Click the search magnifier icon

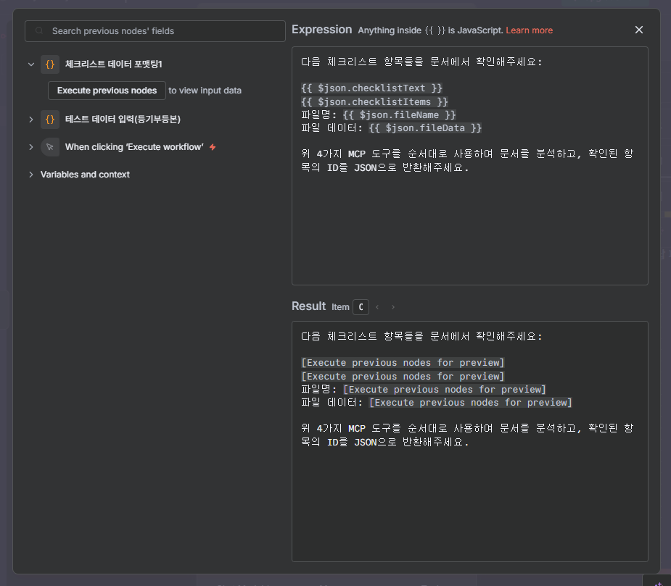pyautogui.click(x=39, y=31)
